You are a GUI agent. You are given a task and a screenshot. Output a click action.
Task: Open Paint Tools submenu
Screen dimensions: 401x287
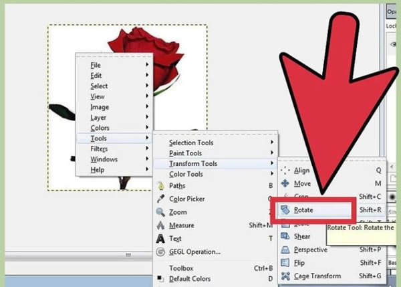[x=215, y=153]
